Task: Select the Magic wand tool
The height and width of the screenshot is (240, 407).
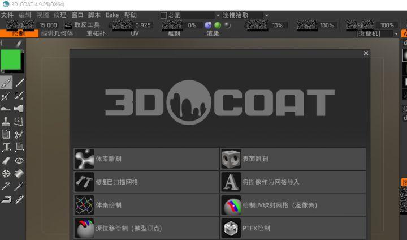Action: 6,186
